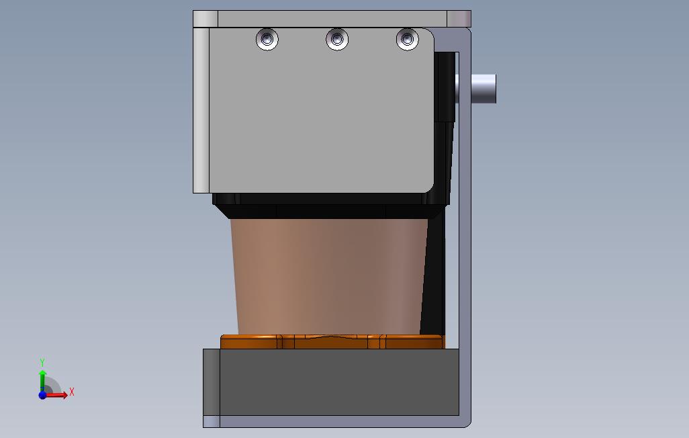The image size is (689, 438).
Task: Select the orange plate beneath the coil
Action: 332,342
